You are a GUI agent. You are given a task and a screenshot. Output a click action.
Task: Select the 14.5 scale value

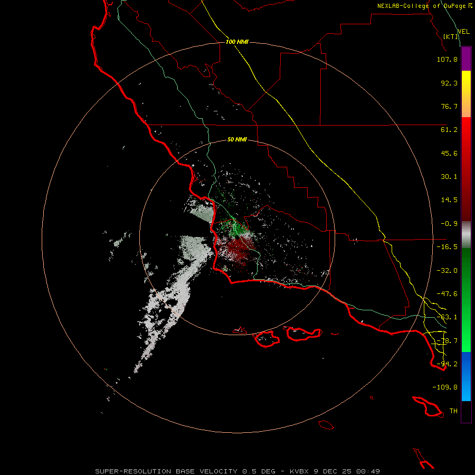(x=449, y=200)
